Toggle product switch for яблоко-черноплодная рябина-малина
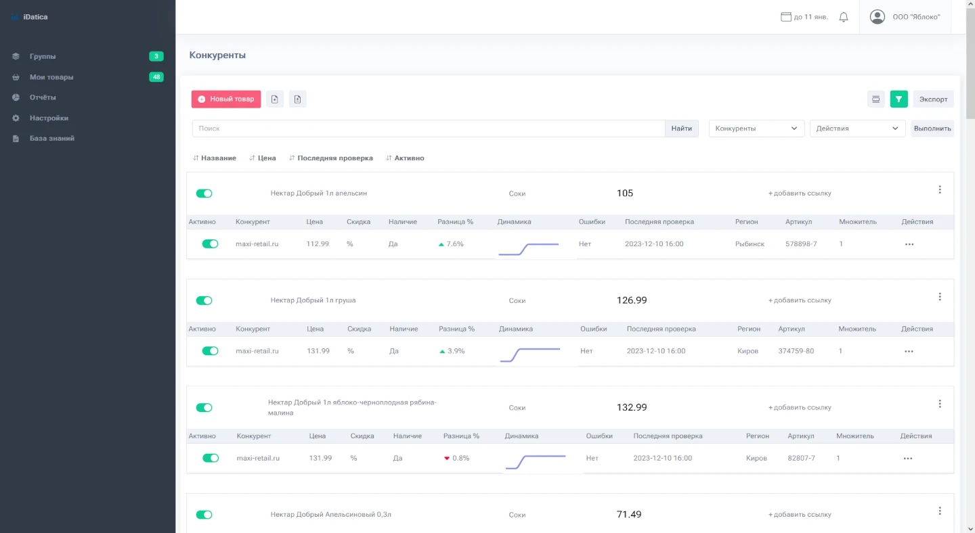The width and height of the screenshot is (975, 533). pyautogui.click(x=204, y=408)
